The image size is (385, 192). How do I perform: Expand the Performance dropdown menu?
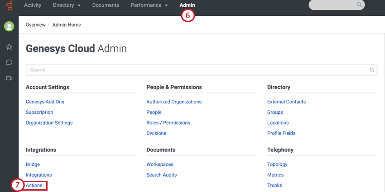pos(149,5)
